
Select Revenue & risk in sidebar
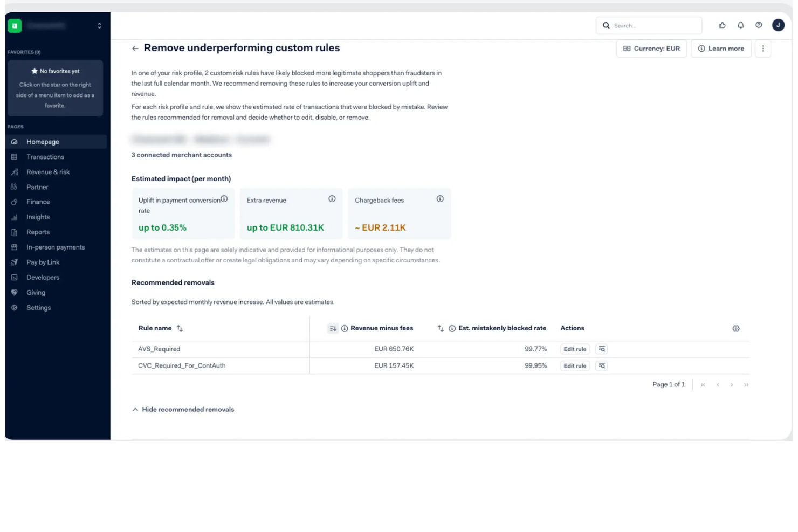[48, 171]
